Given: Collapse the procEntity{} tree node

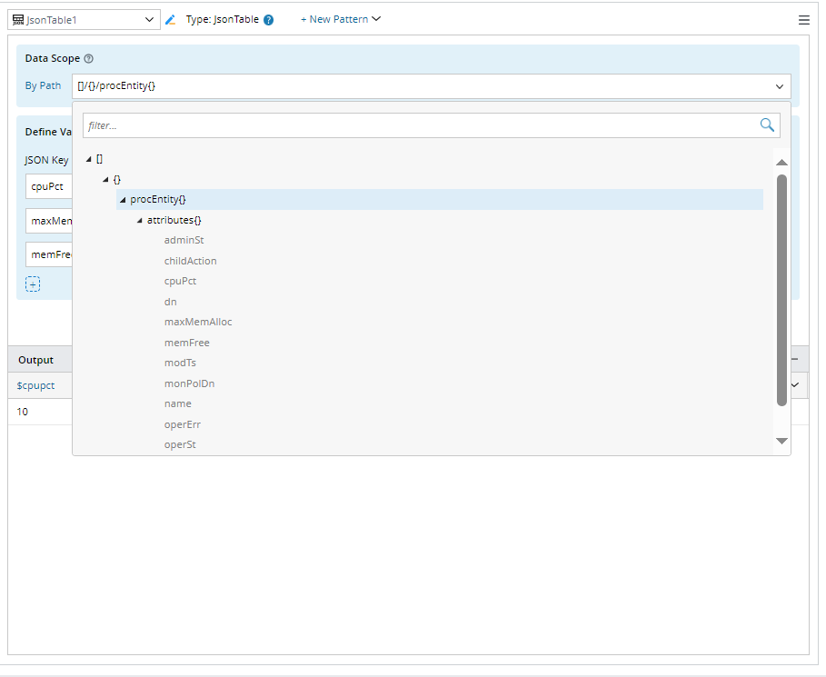Looking at the screenshot, I should (123, 200).
